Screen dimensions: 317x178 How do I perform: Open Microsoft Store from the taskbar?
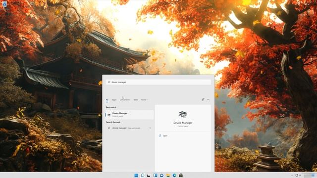tap(181, 175)
